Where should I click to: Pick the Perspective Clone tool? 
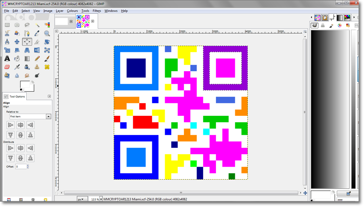point(7,75)
